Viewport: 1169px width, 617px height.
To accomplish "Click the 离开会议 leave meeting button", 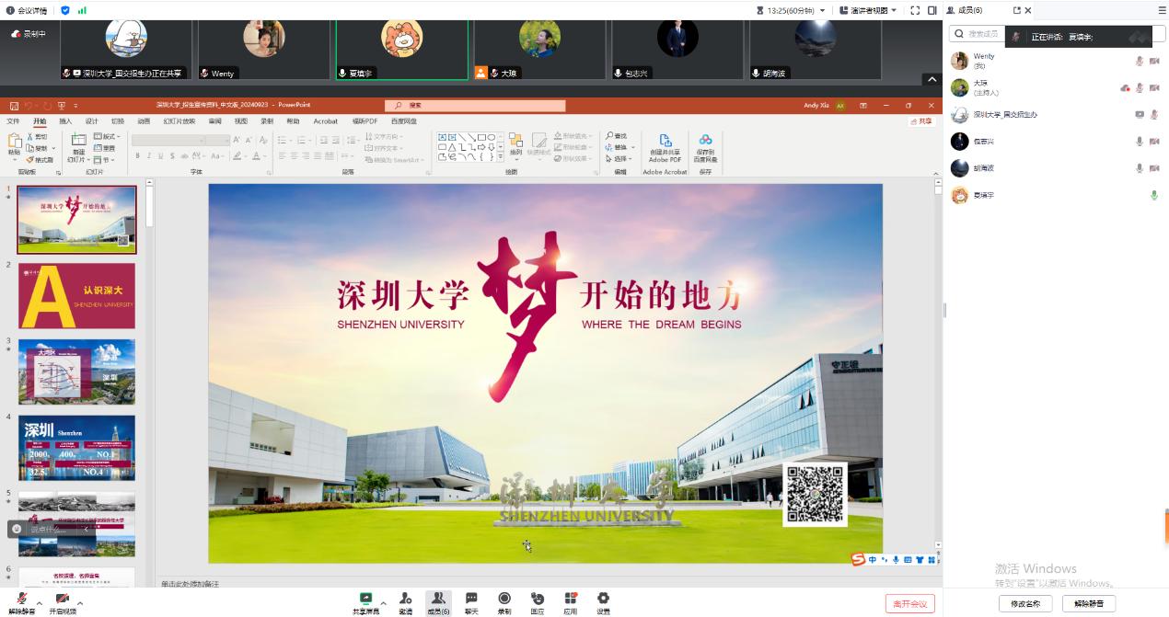I will coord(909,603).
